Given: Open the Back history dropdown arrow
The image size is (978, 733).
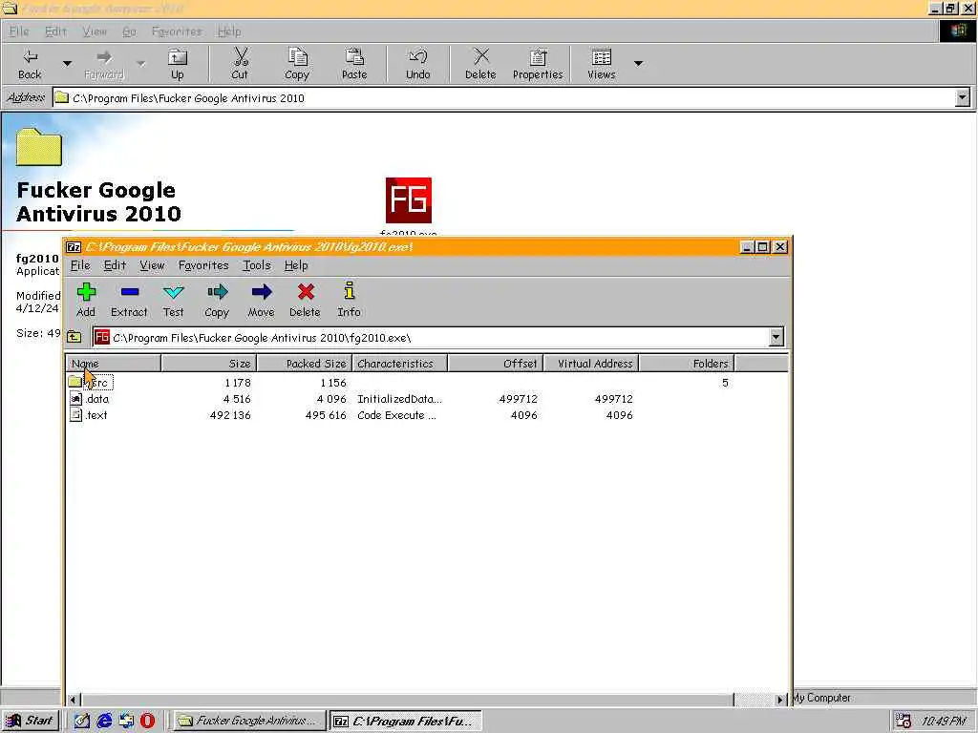Looking at the screenshot, I should pyautogui.click(x=67, y=64).
